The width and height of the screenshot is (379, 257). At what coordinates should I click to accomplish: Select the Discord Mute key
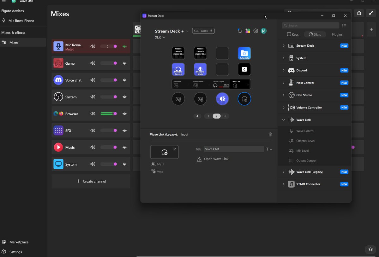[200, 69]
